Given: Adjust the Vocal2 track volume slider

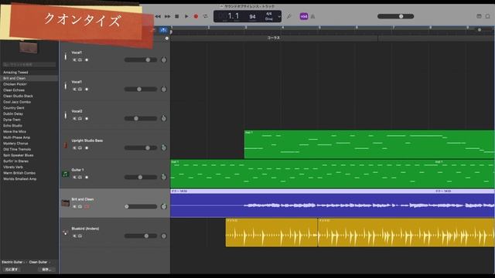Looking at the screenshot, I should (x=141, y=118).
